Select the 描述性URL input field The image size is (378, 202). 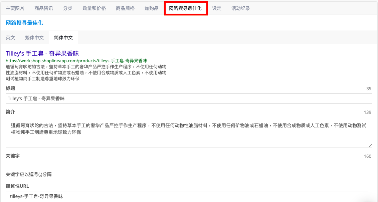click(x=189, y=196)
